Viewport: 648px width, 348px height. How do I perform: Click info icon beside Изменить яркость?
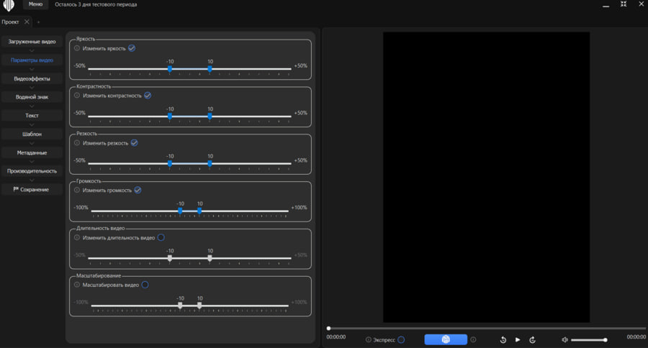[77, 48]
